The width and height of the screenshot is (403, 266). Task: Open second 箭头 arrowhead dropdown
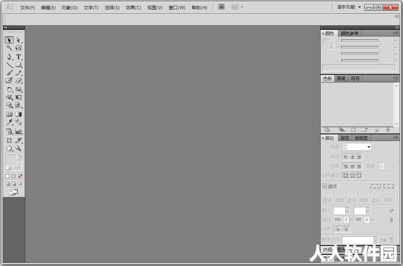(368, 211)
